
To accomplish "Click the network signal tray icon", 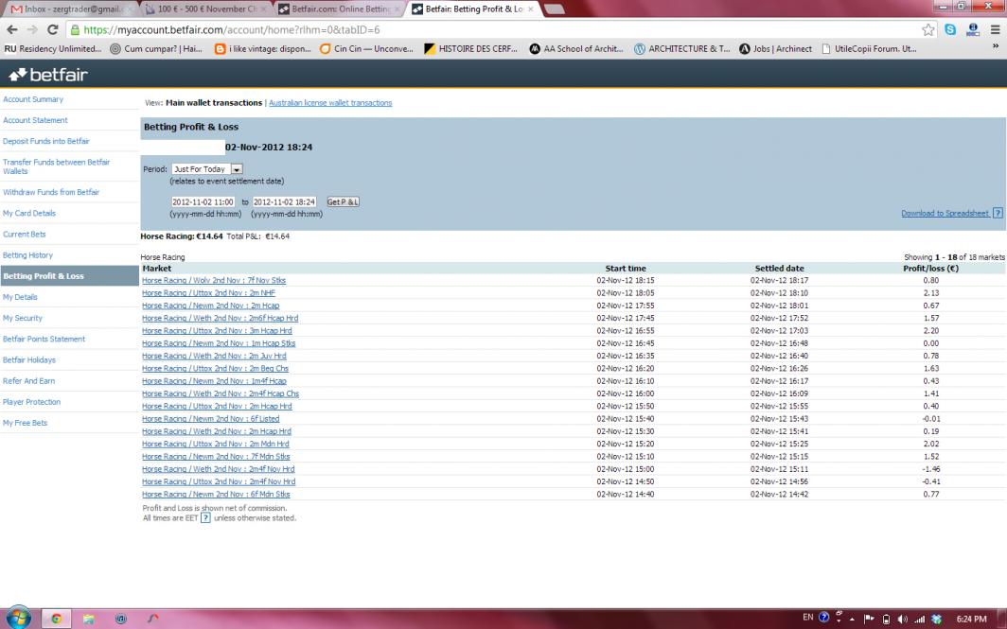I will (919, 619).
